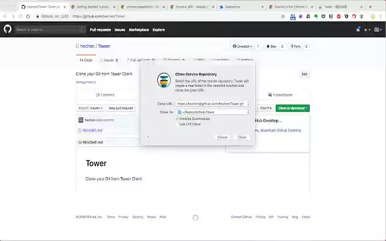Open the 1 contributor link

tap(280, 95)
